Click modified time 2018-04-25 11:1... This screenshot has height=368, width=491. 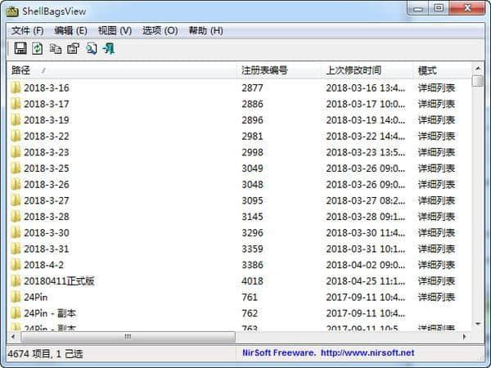coord(366,281)
